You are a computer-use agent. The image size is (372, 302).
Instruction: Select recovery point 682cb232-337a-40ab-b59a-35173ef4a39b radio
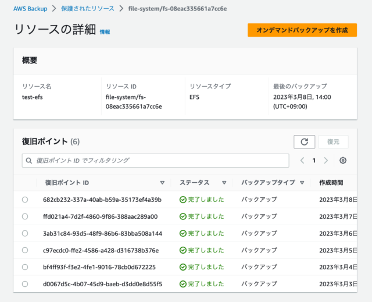click(25, 200)
